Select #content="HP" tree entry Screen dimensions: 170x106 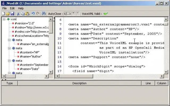pyautogui.click(x=30, y=52)
